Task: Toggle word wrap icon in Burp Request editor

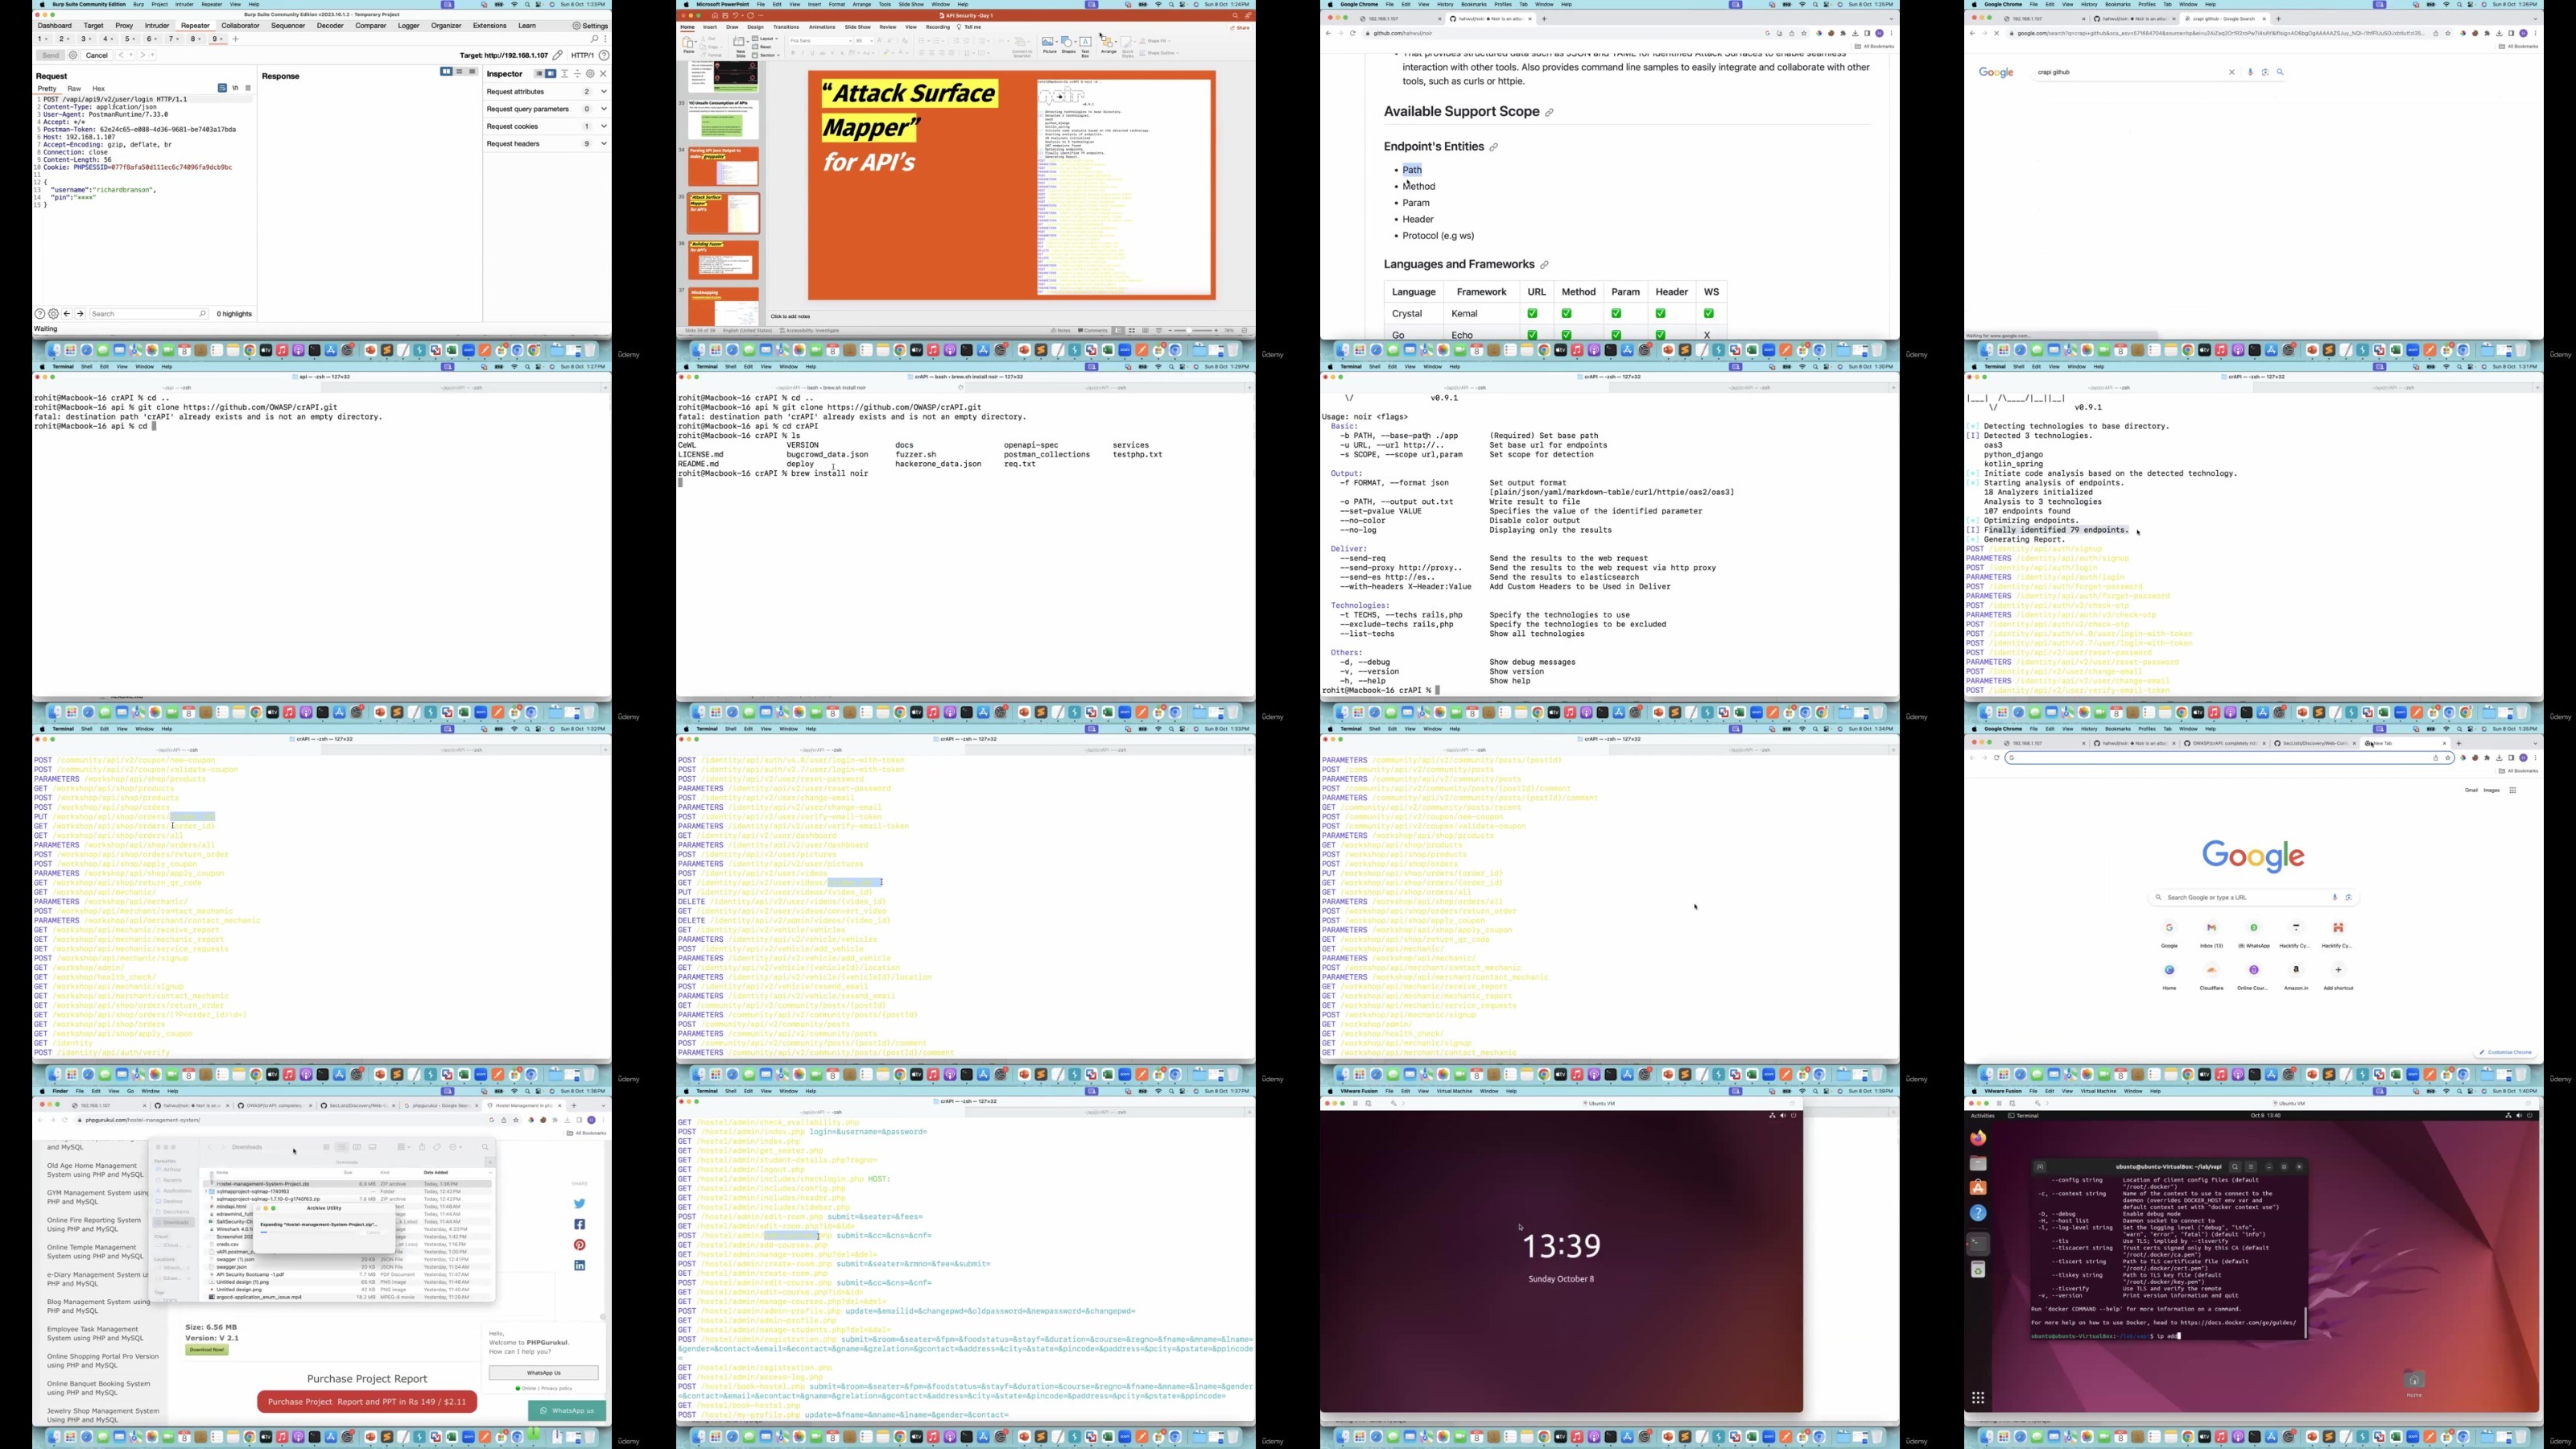Action: click(x=222, y=88)
